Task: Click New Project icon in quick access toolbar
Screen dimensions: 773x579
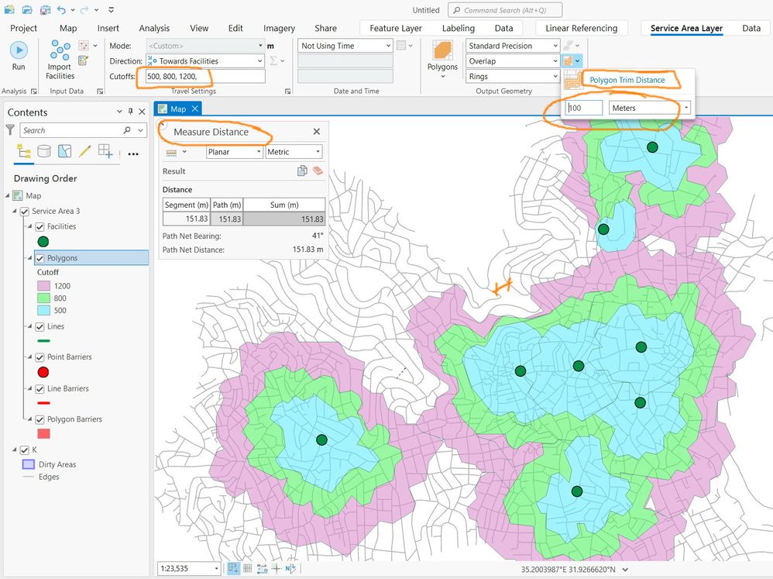Action: [9, 9]
